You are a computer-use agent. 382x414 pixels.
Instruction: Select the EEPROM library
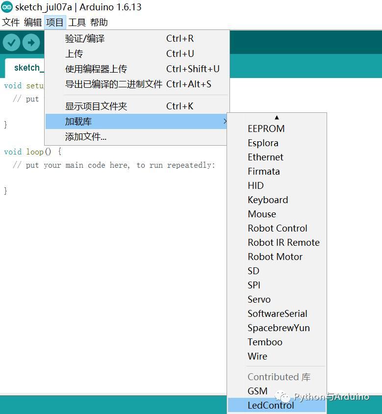(277, 129)
